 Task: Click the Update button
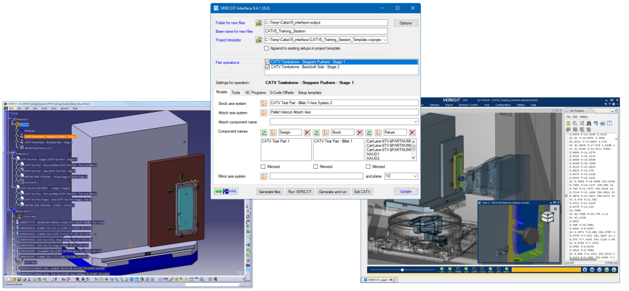[x=405, y=192]
